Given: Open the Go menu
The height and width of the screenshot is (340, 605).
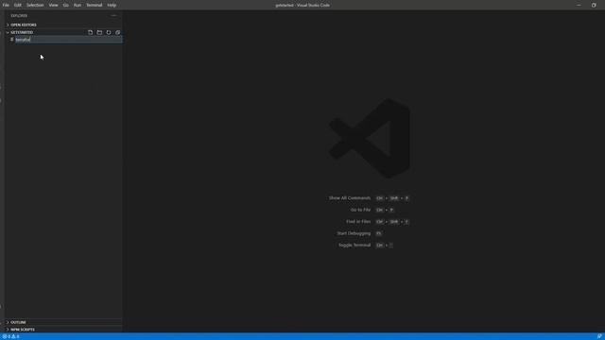Looking at the screenshot, I should 66,5.
